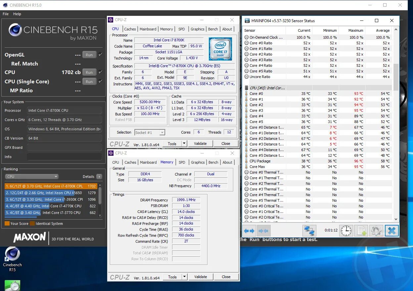Open HWiNFO sensor settings gear icon

point(376,230)
